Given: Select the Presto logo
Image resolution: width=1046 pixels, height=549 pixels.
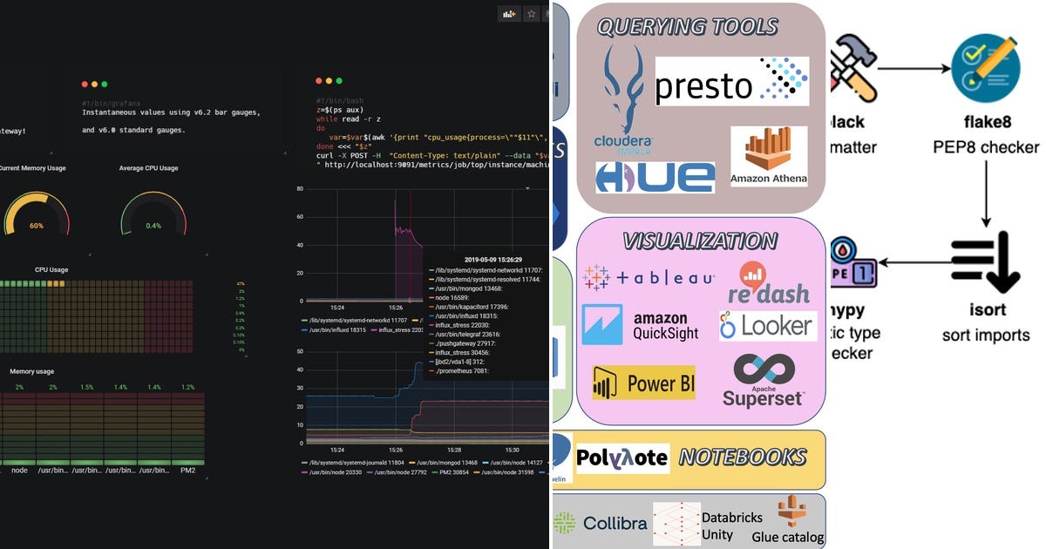Looking at the screenshot, I should pos(731,81).
